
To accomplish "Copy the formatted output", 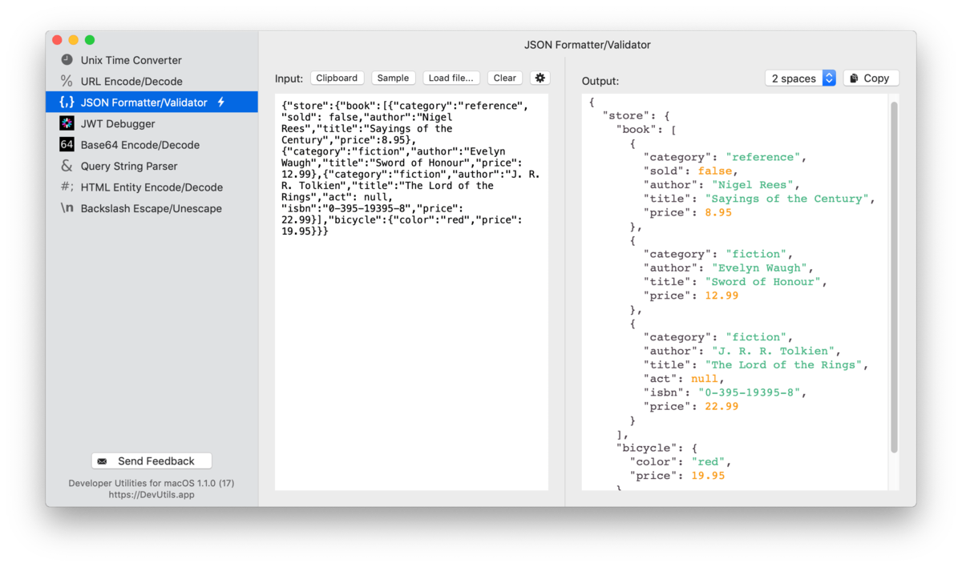I will click(x=871, y=78).
